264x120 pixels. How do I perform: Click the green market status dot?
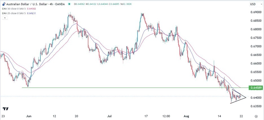pyautogui.click(x=69, y=4)
